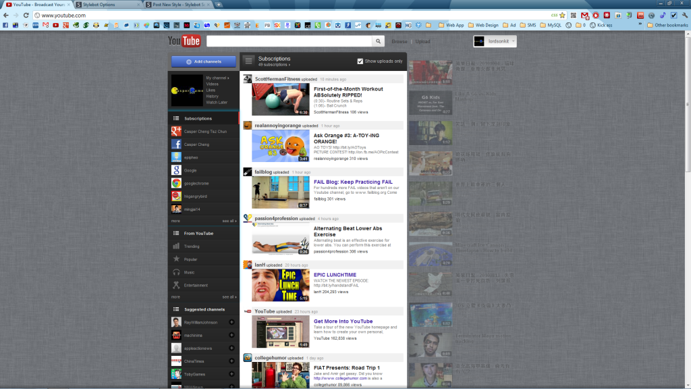Open History in the sidebar

point(212,96)
